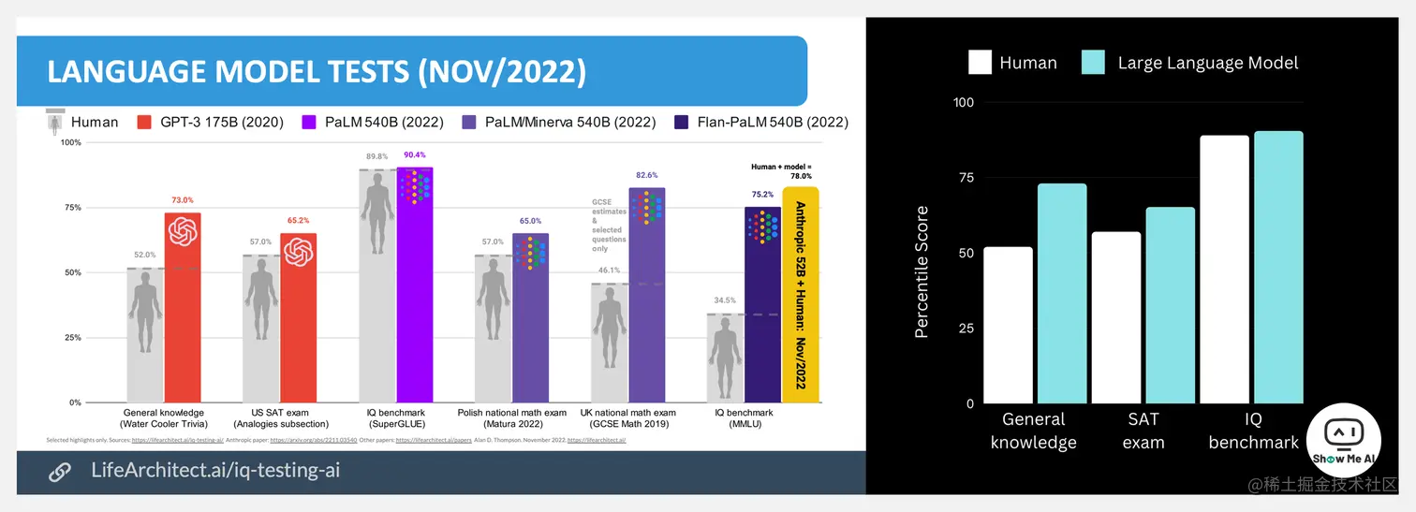
Task: Click the PaLM 540B purple legend swatch
Action: [x=308, y=122]
